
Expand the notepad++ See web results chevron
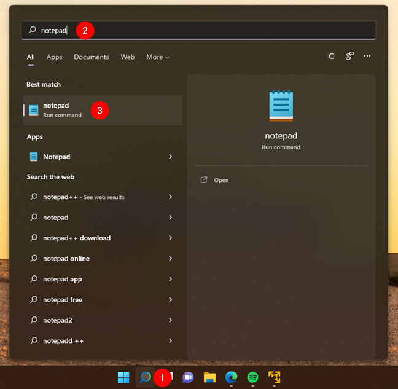pos(170,197)
